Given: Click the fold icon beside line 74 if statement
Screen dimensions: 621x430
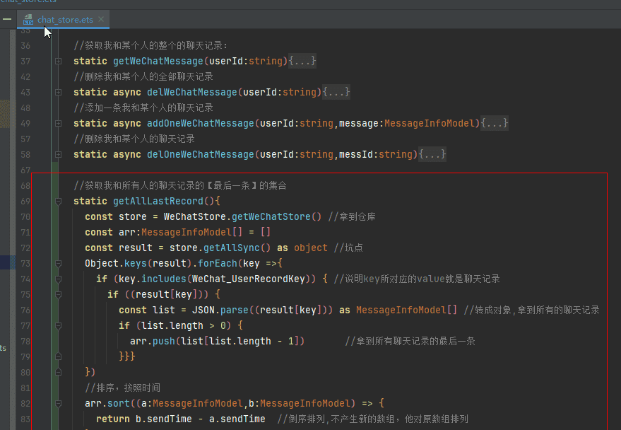Looking at the screenshot, I should pos(58,278).
